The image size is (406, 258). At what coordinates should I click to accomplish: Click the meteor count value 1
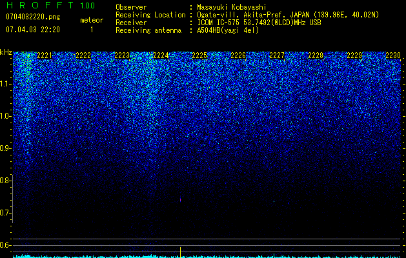(x=92, y=30)
